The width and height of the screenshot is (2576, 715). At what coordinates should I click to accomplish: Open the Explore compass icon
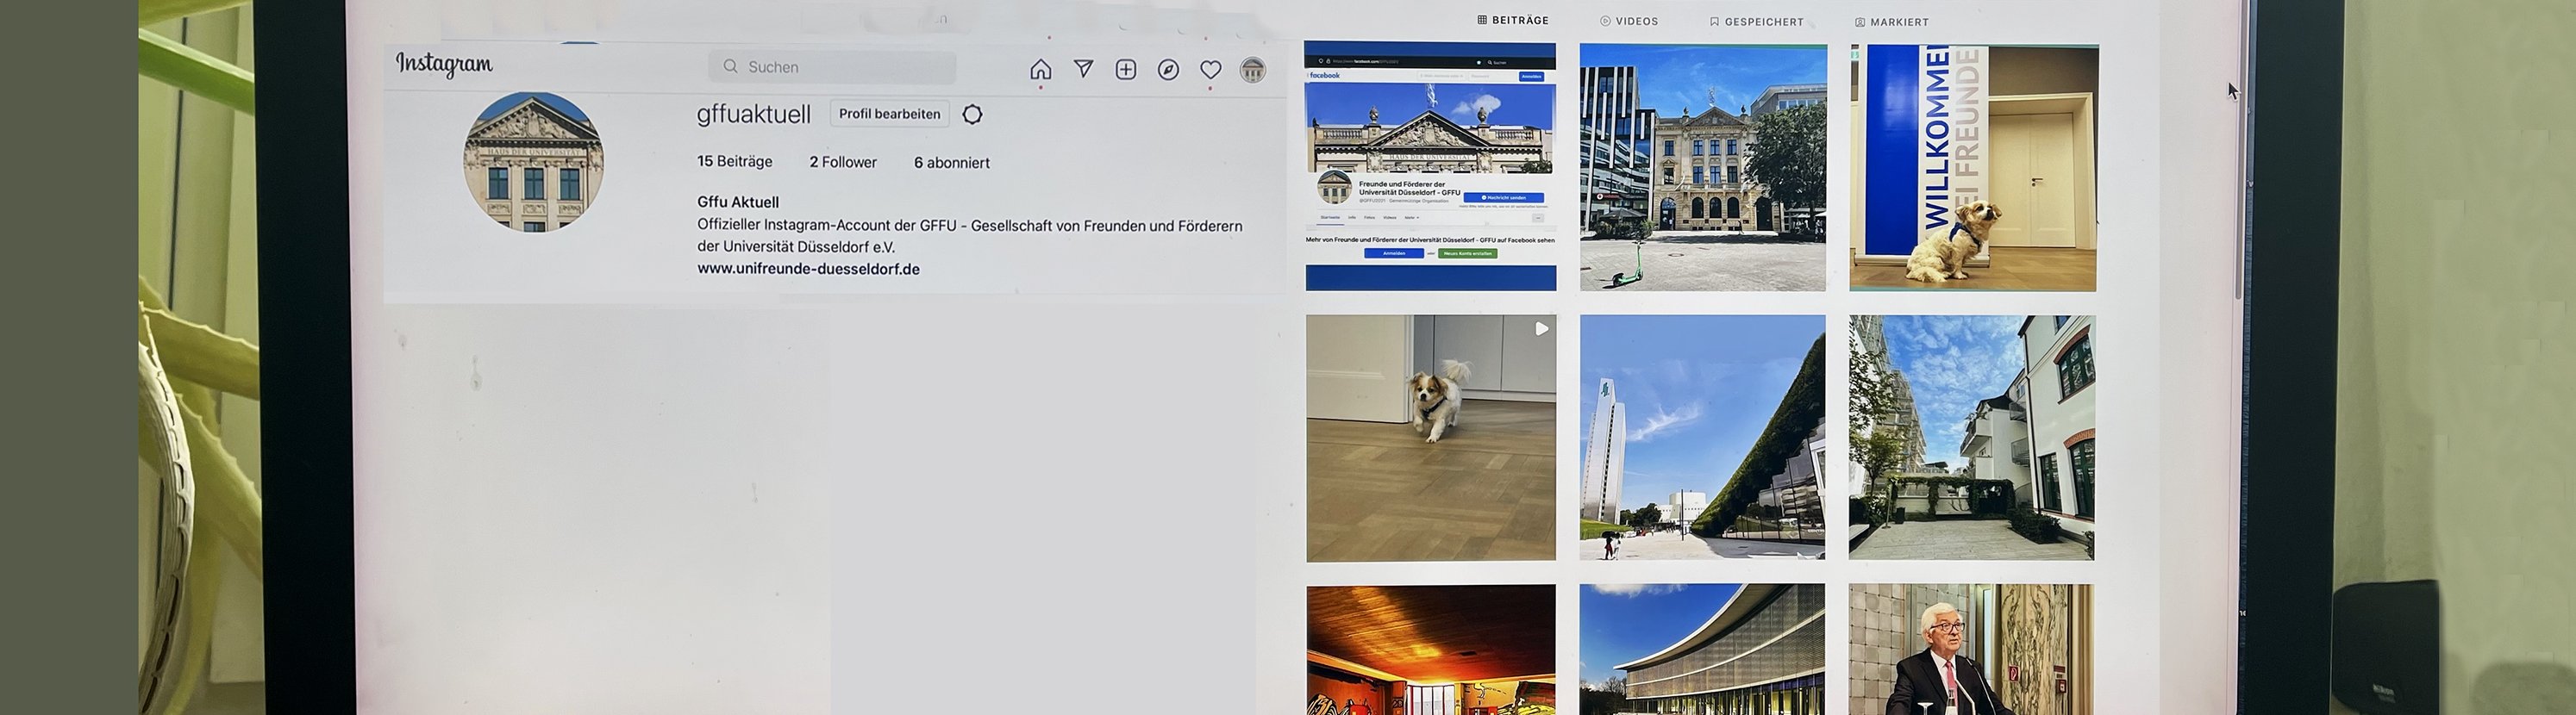[1168, 70]
